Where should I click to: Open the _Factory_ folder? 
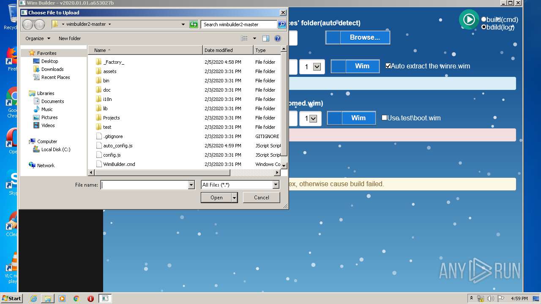tap(114, 62)
